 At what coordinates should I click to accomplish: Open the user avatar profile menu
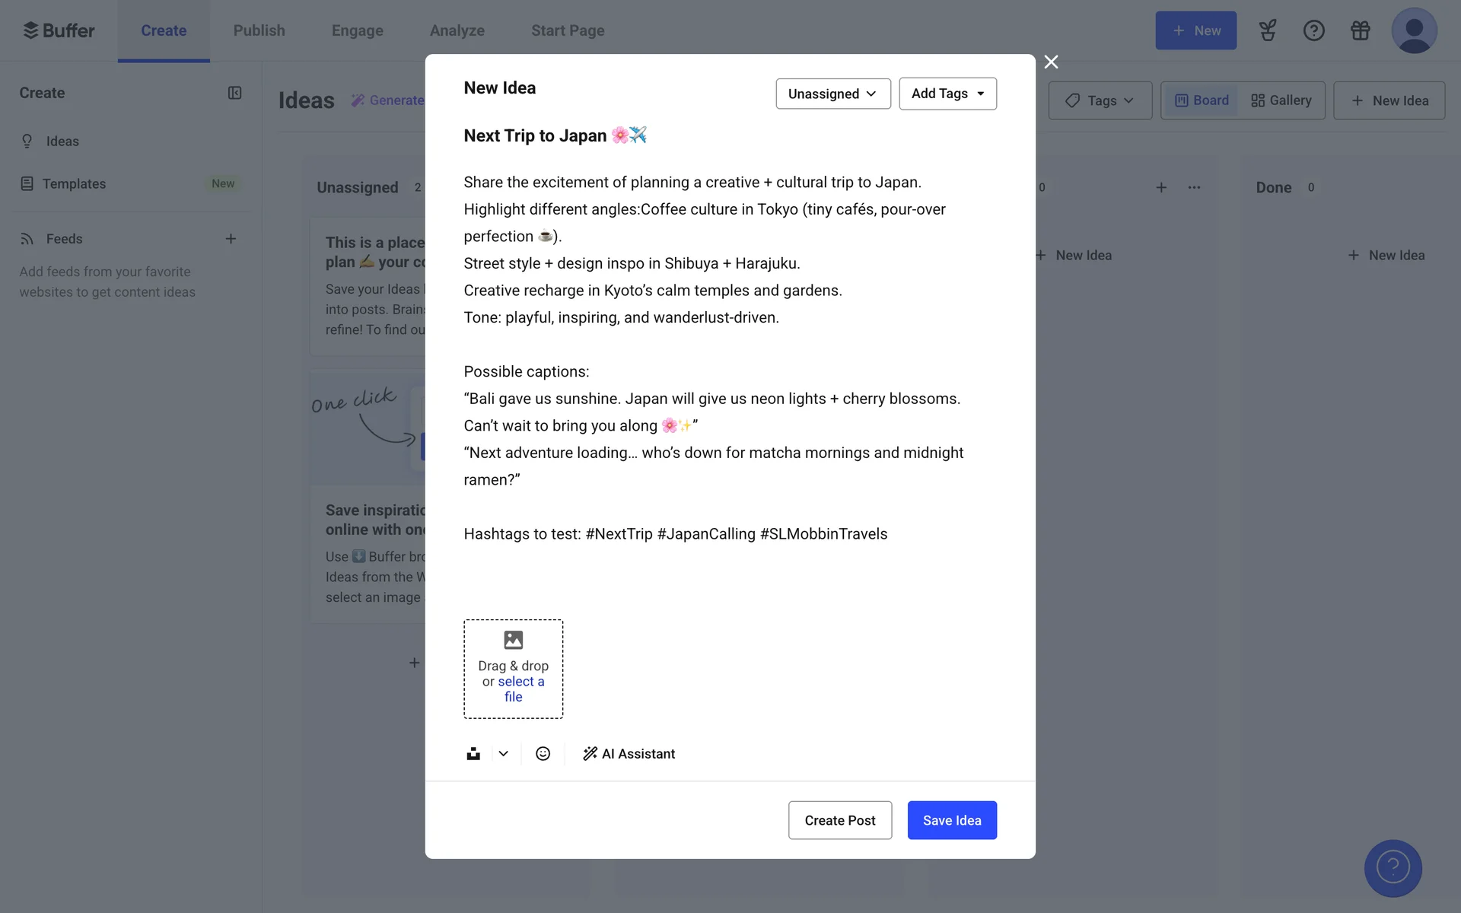click(1414, 30)
